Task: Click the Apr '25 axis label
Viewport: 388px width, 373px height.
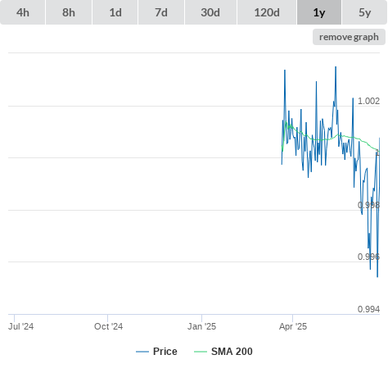Action: (293, 326)
